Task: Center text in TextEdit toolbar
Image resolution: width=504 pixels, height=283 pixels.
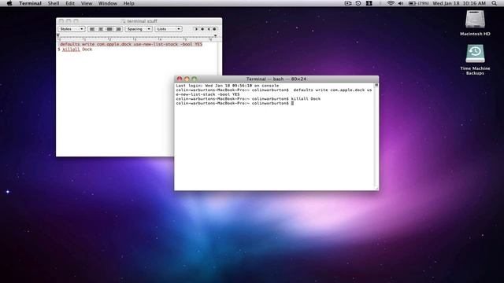Action: click(101, 29)
